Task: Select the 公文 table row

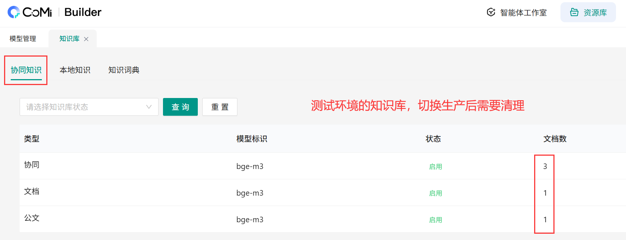Action: (32, 218)
